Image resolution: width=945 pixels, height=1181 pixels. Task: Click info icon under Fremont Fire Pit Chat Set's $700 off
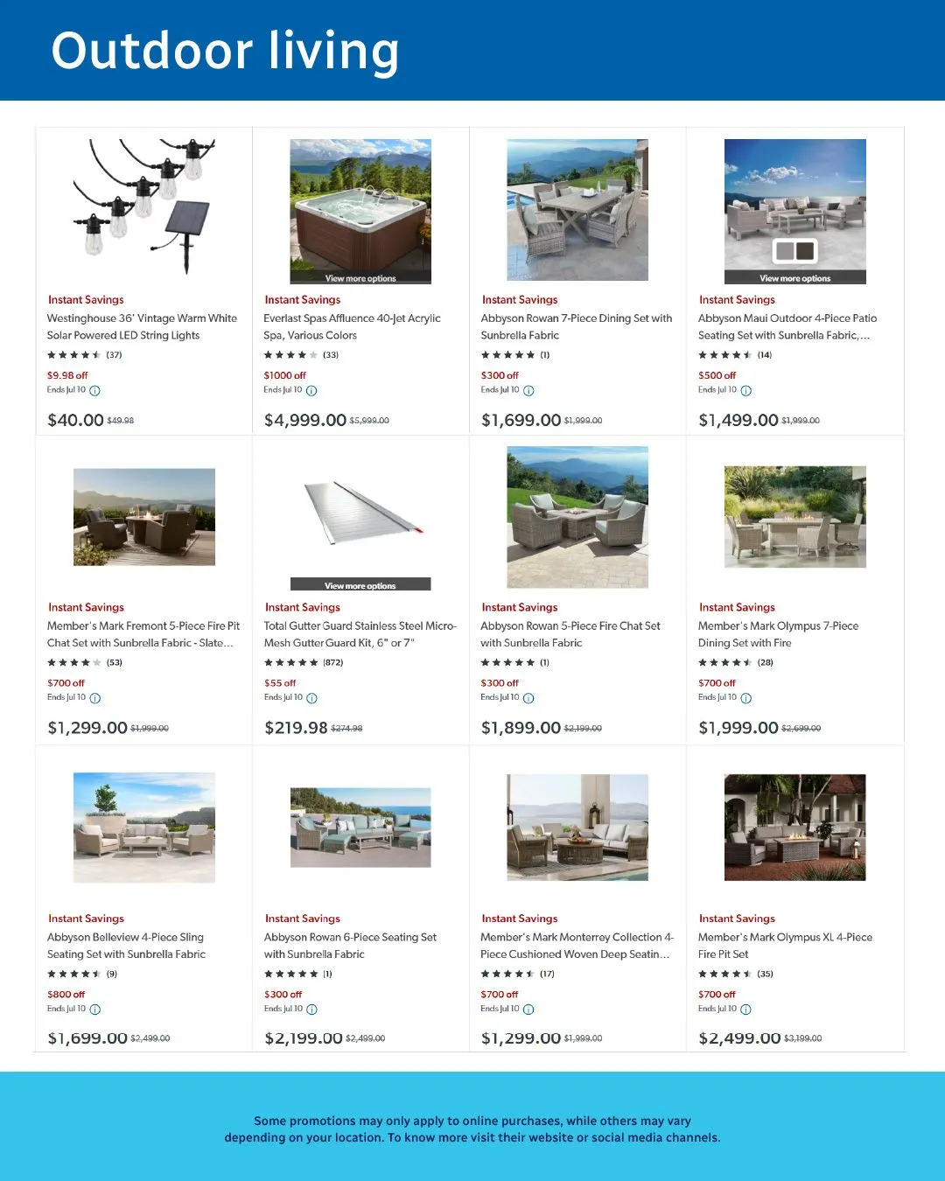pyautogui.click(x=95, y=698)
